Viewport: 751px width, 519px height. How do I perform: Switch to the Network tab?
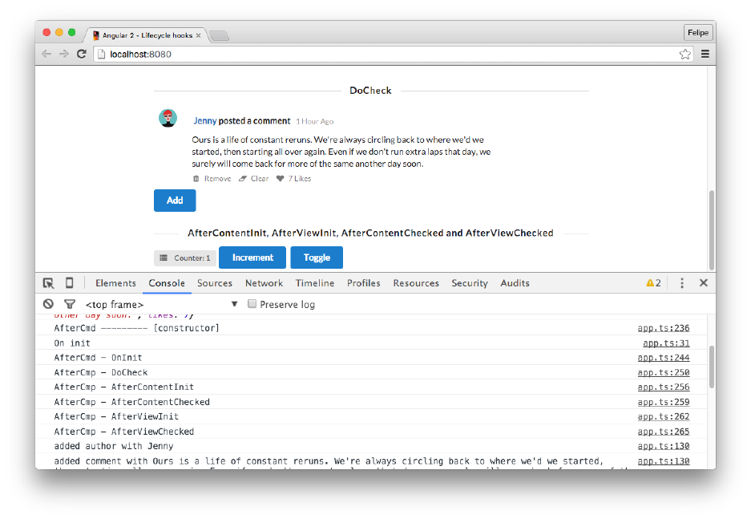pos(264,283)
